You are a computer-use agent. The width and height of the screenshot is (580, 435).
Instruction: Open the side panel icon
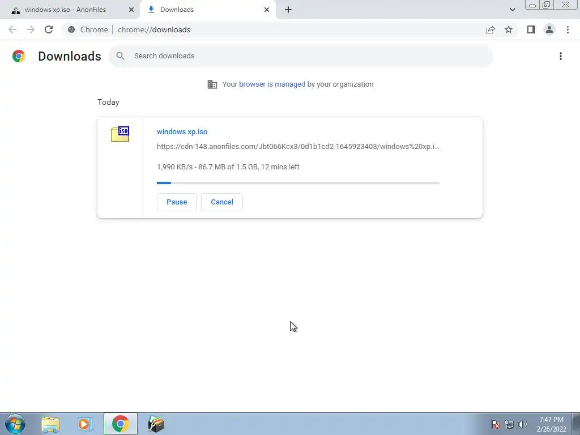[x=531, y=29]
